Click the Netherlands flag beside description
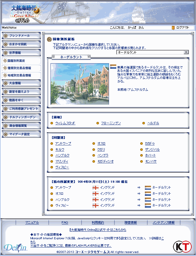The width and height of the screenshot is (196, 256). [113, 67]
